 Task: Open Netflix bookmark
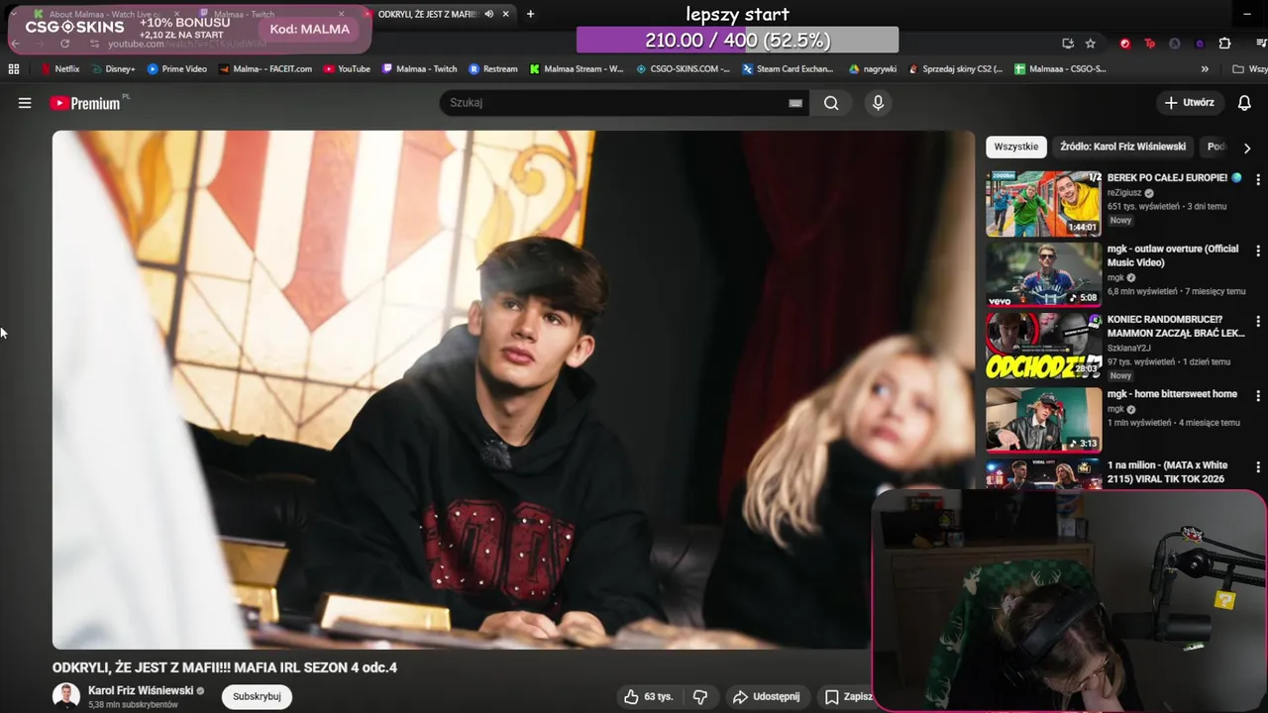click(x=60, y=69)
